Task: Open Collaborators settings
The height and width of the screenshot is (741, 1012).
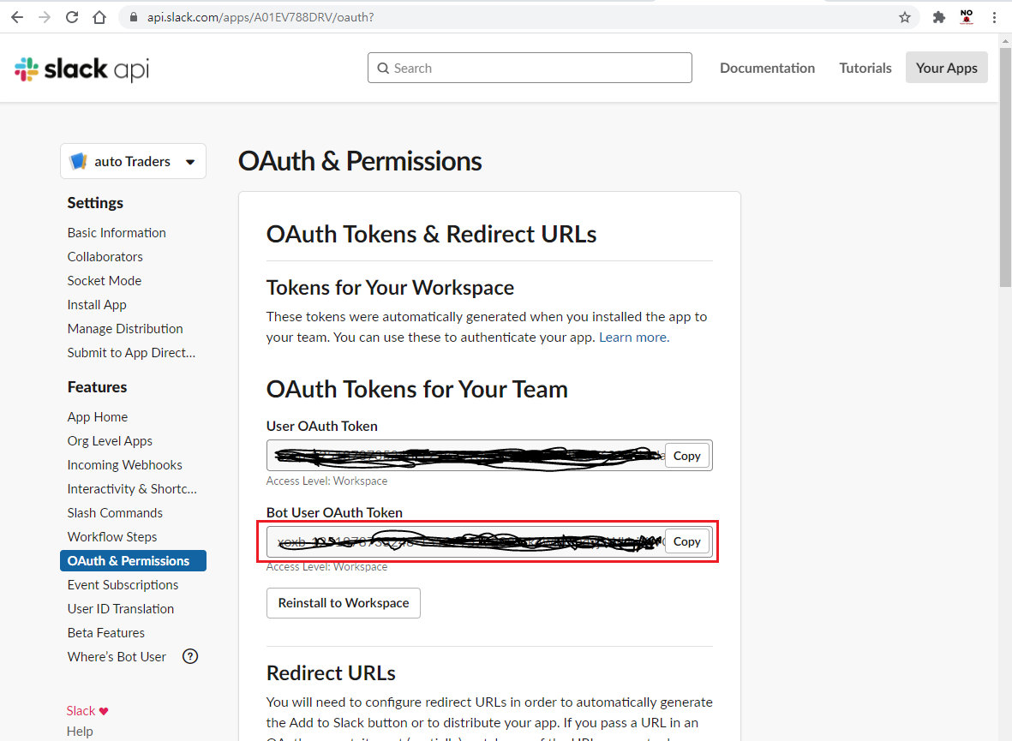Action: (x=105, y=256)
